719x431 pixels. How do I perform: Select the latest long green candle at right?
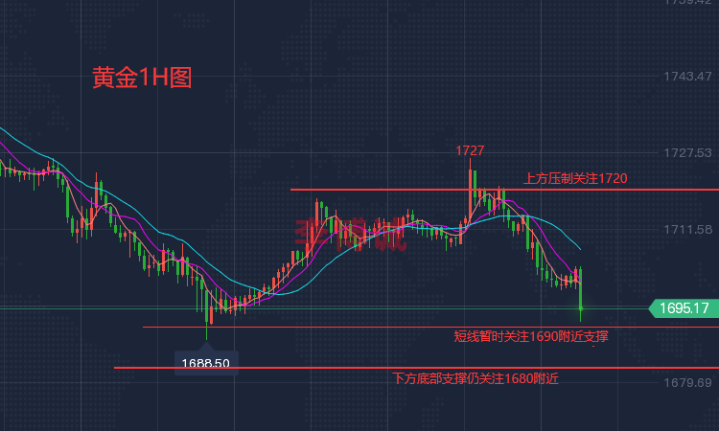581,292
